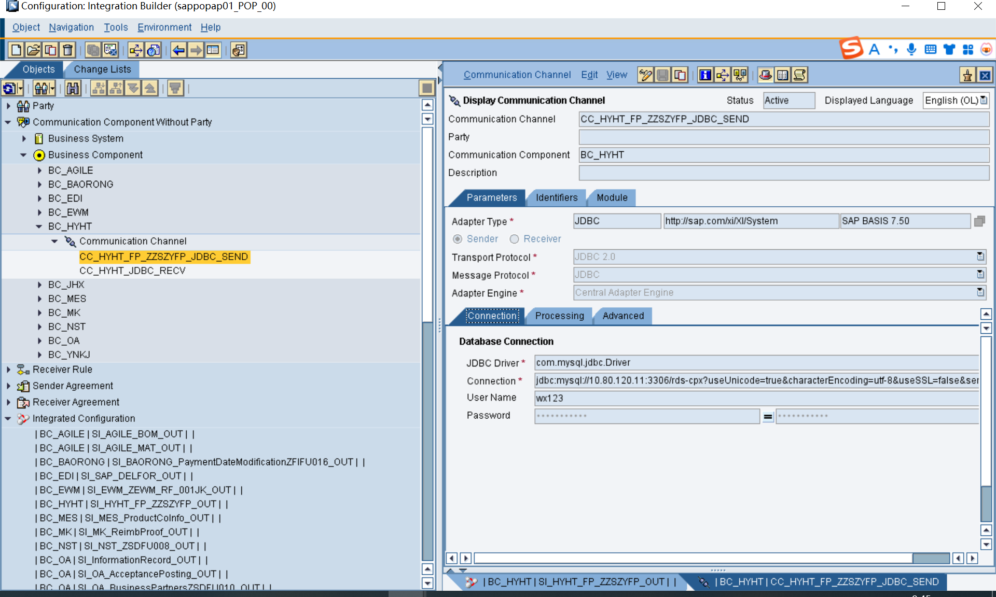Switch to BC_HYHT SI_HYHT_FP_ZZSZYFP_OUT bottom tab

(x=573, y=581)
